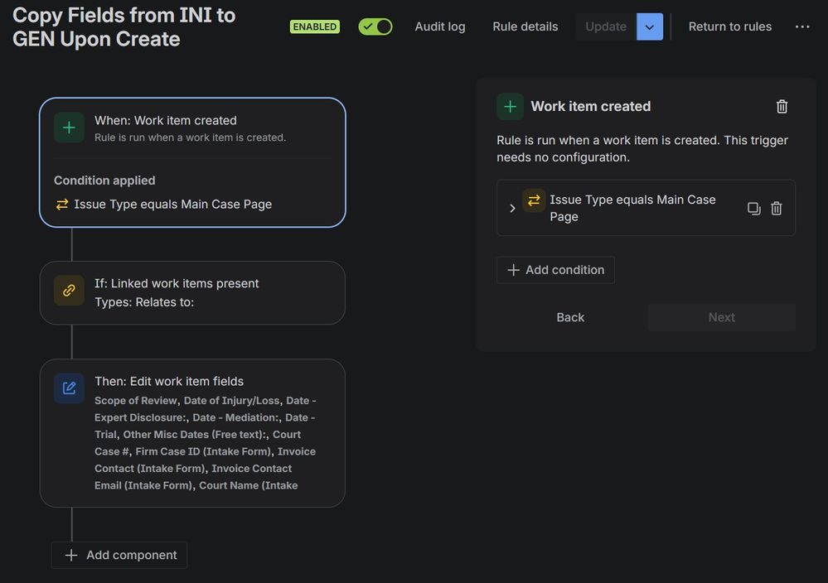Expand the Issue Type equals Main Case Page condition

511,208
